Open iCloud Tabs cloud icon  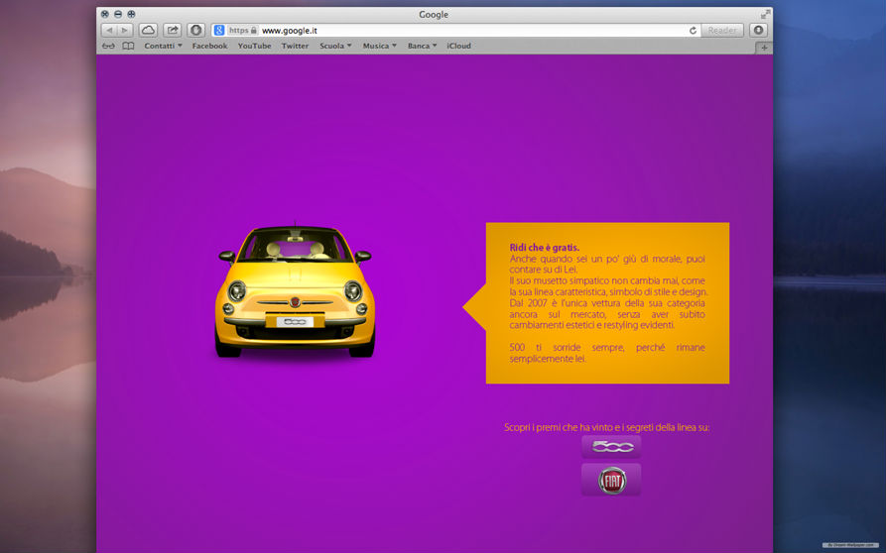[148, 31]
